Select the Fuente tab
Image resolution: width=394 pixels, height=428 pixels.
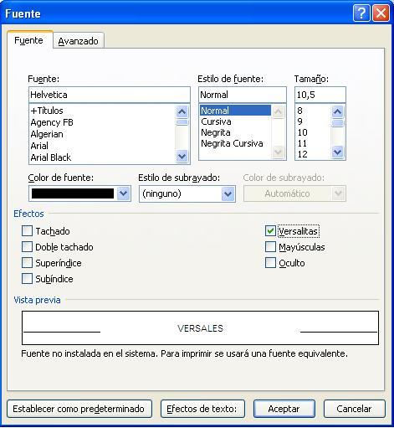[28, 40]
